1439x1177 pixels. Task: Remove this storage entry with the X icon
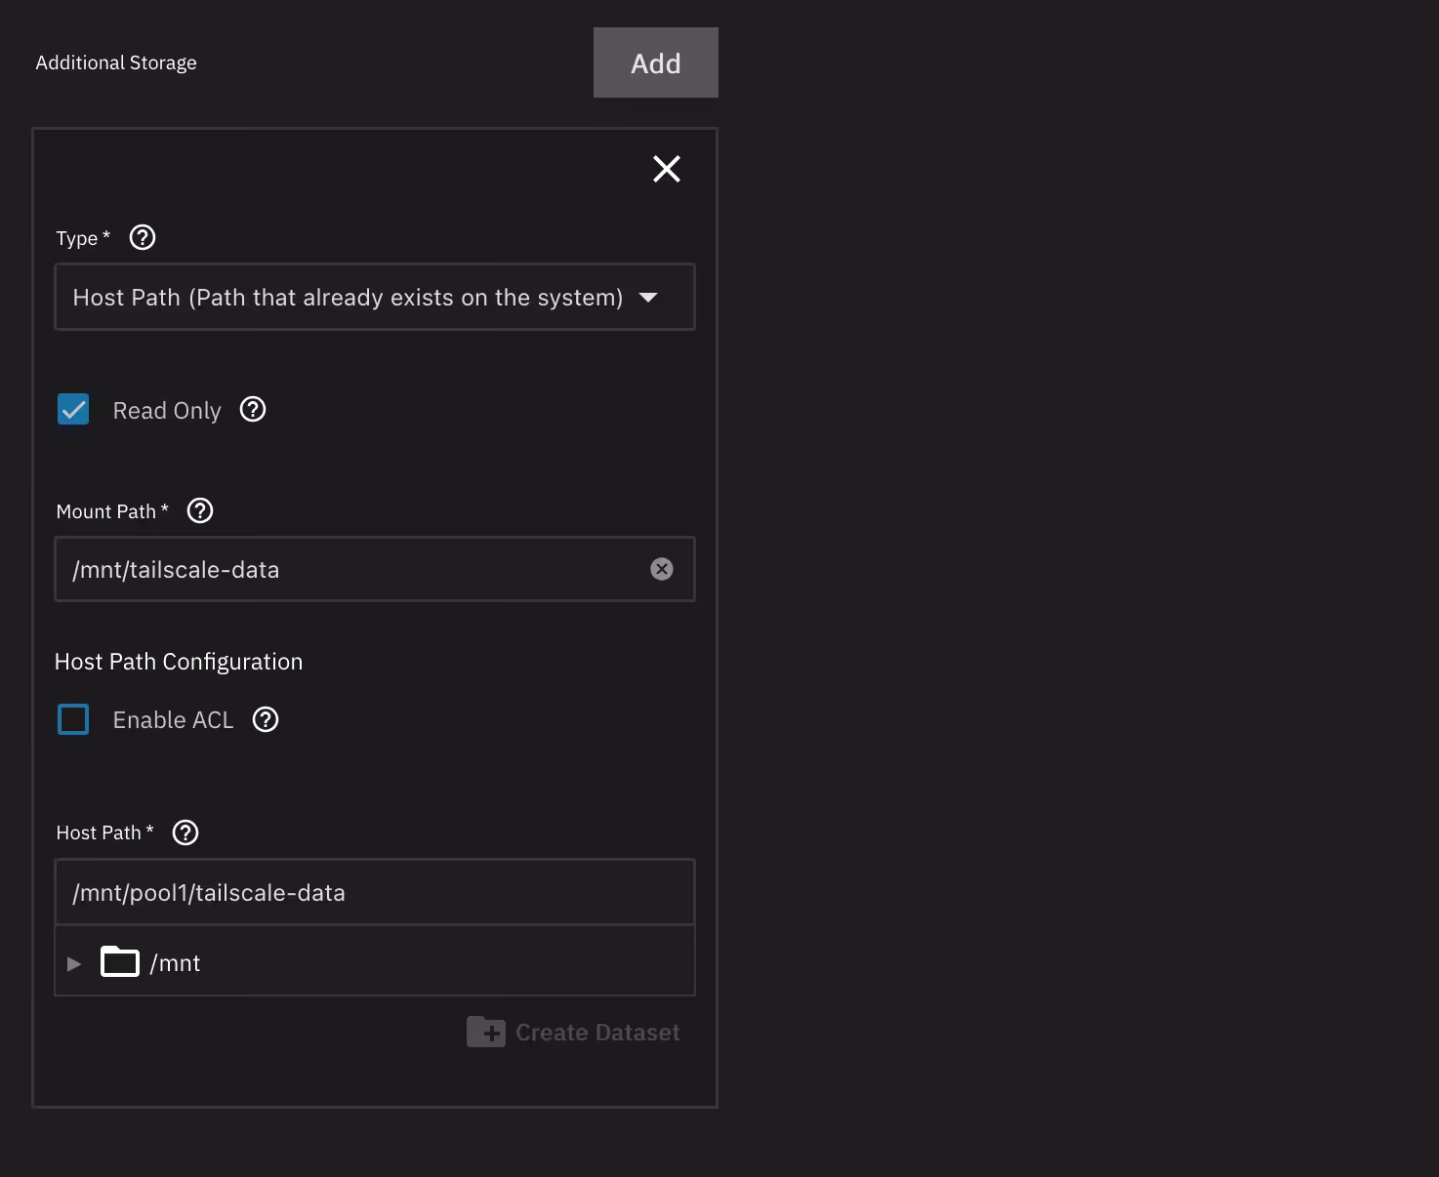click(x=667, y=169)
